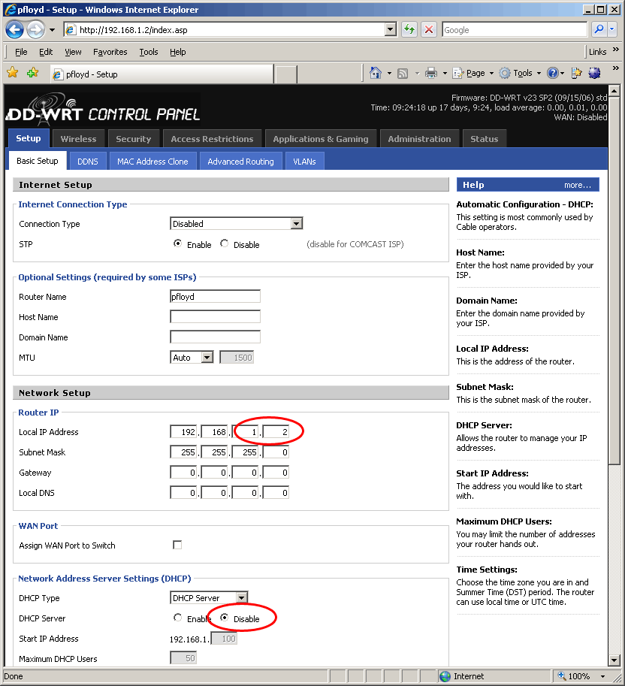Expand the address bar history dropdown
The width and height of the screenshot is (625, 686).
click(x=391, y=30)
